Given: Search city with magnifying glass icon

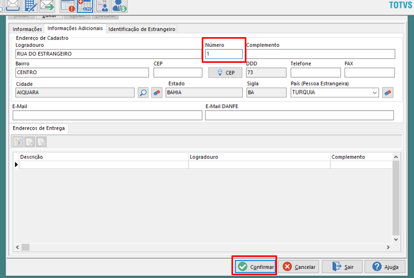Looking at the screenshot, I should pos(143,93).
